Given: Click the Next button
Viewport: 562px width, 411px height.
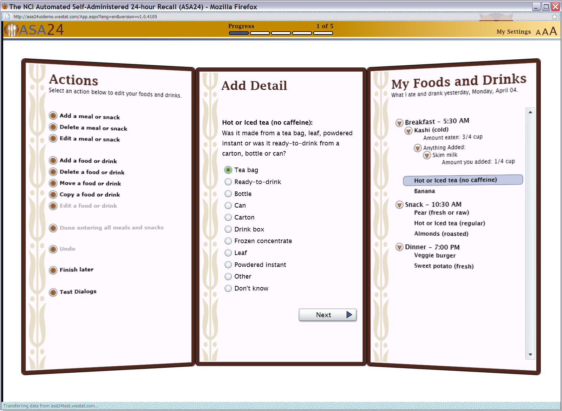Looking at the screenshot, I should (x=327, y=315).
